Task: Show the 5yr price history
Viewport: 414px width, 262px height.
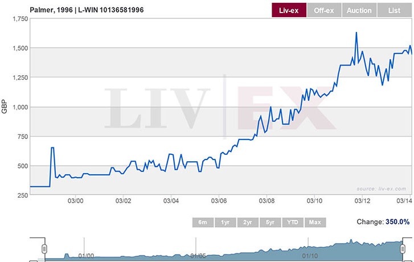Action: (x=270, y=222)
